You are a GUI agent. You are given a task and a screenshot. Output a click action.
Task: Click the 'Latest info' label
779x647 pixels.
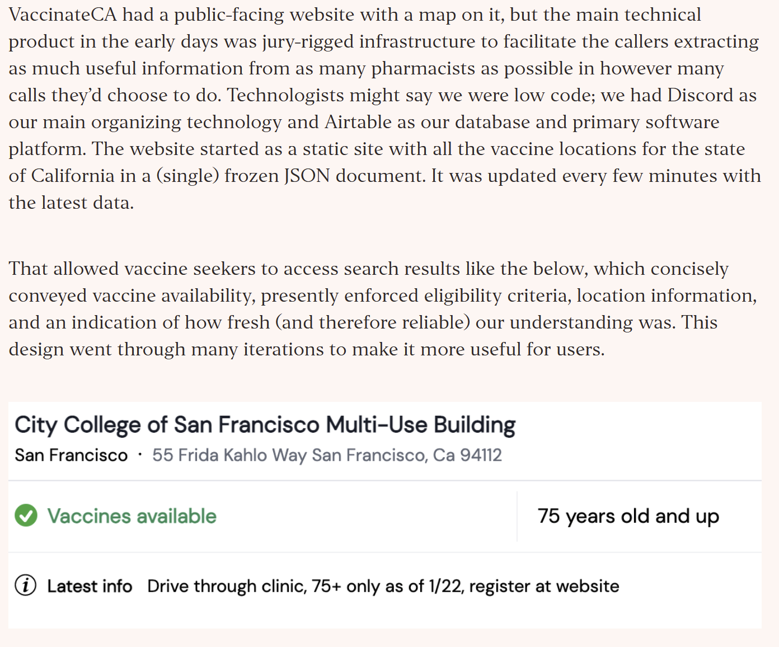coord(90,586)
